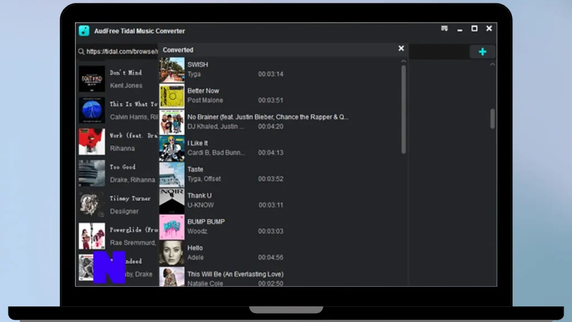This screenshot has width=572, height=322.
Task: Select the Thank U album thumbnail
Action: (x=172, y=201)
